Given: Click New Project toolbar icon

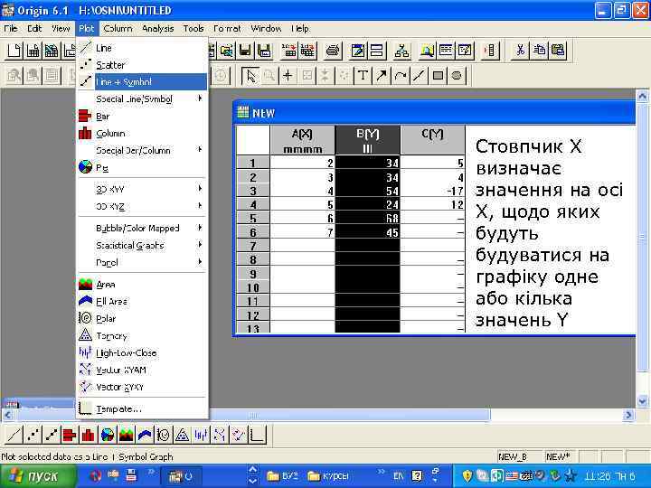Looking at the screenshot, I should (14, 51).
